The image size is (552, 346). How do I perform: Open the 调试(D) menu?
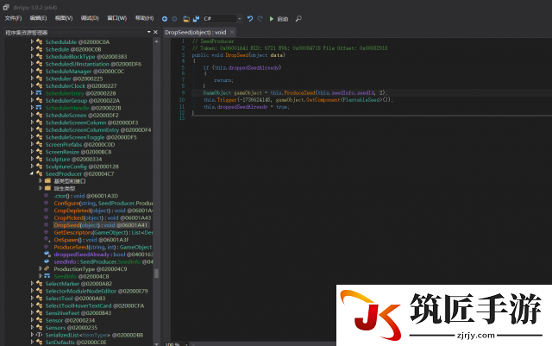click(x=90, y=18)
